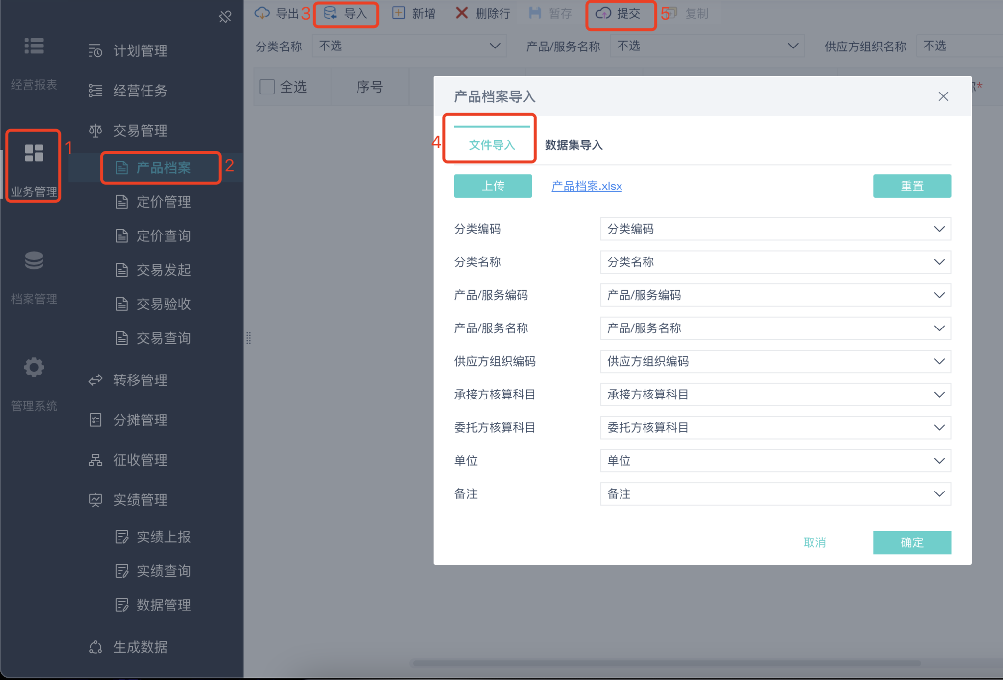Select the 文件导入 tab
The height and width of the screenshot is (680, 1003).
point(492,145)
